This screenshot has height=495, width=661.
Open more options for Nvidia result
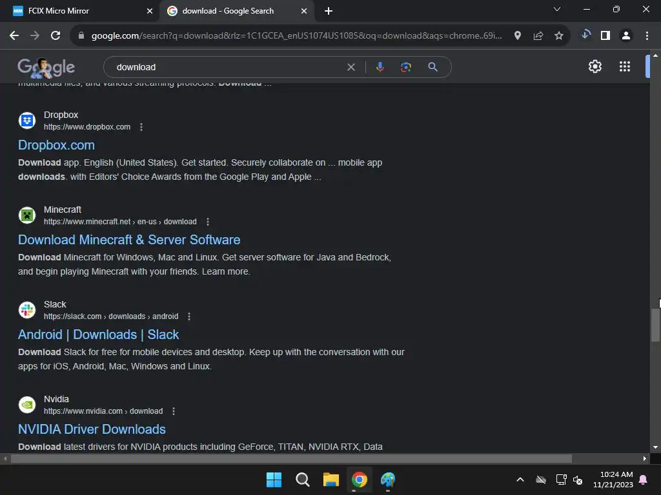173,411
